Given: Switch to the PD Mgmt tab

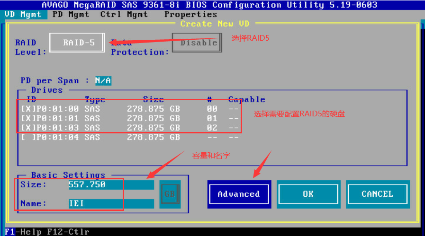Looking at the screenshot, I should [71, 14].
